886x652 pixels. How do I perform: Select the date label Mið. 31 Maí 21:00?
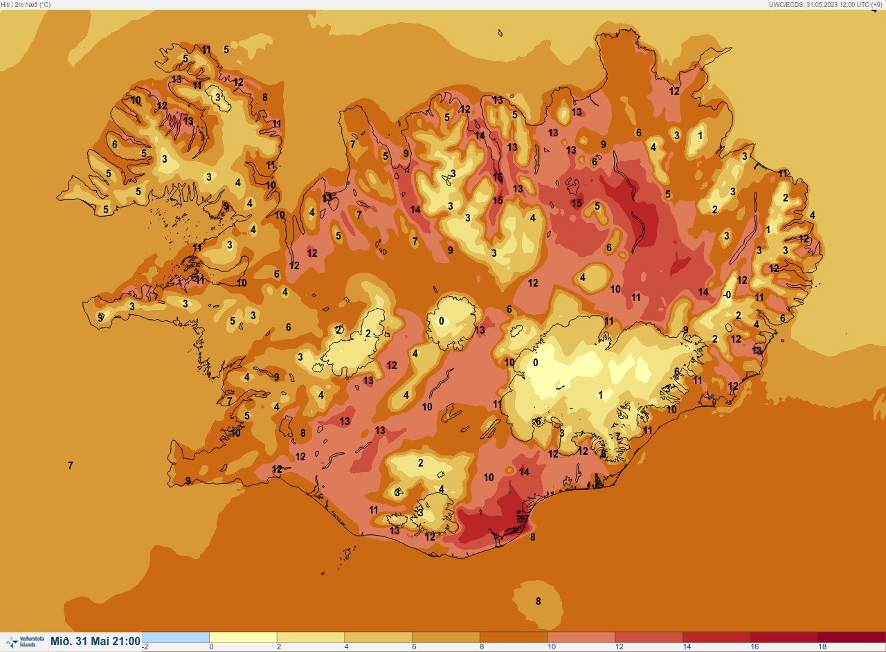coord(96,642)
